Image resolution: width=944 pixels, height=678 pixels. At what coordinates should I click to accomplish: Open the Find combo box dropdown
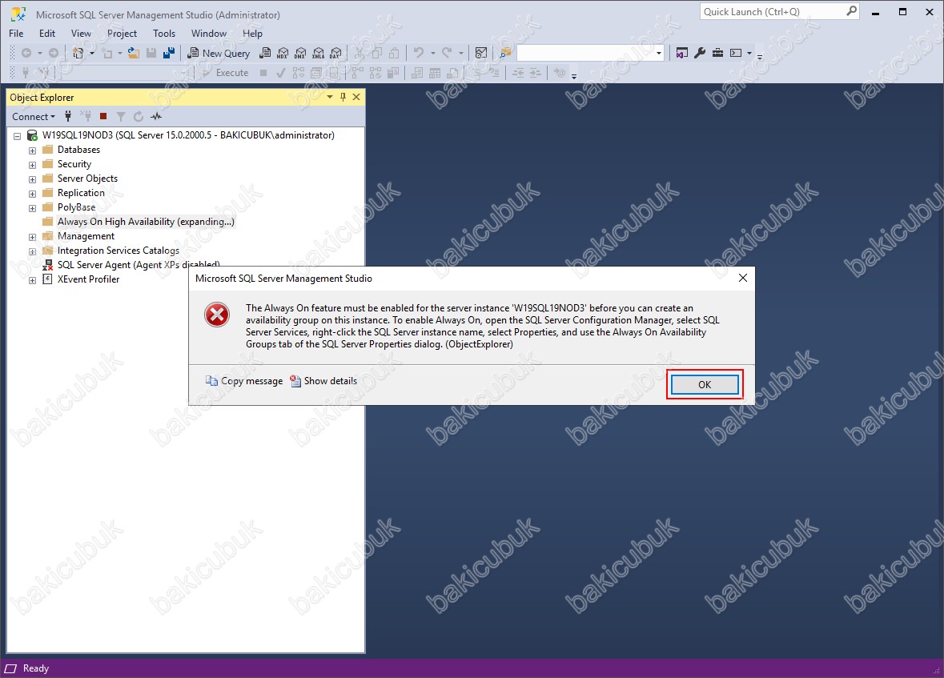pos(659,53)
